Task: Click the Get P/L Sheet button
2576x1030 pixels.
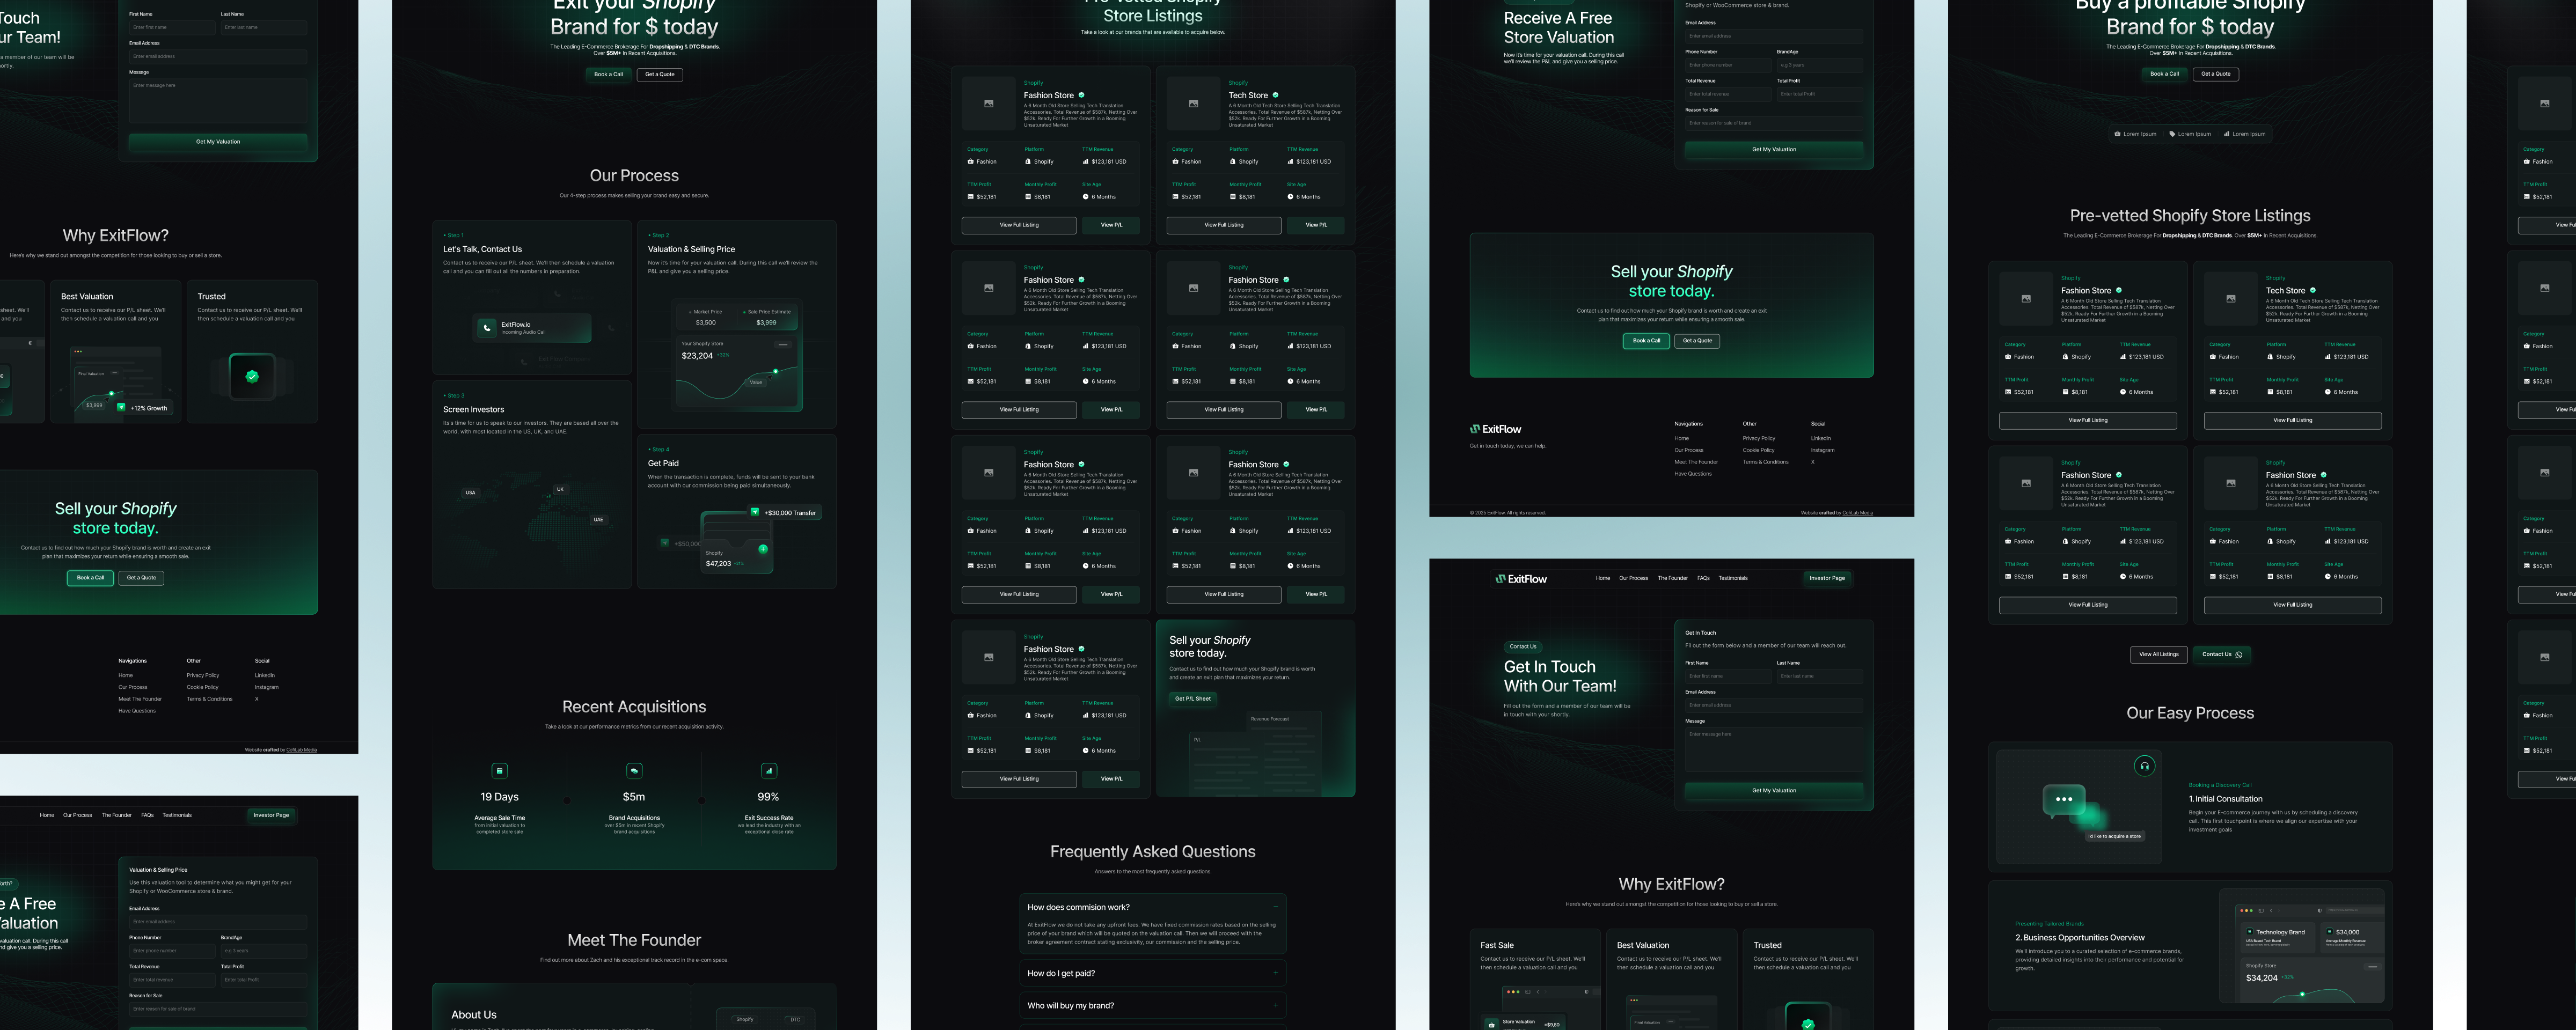Action: pyautogui.click(x=1193, y=699)
